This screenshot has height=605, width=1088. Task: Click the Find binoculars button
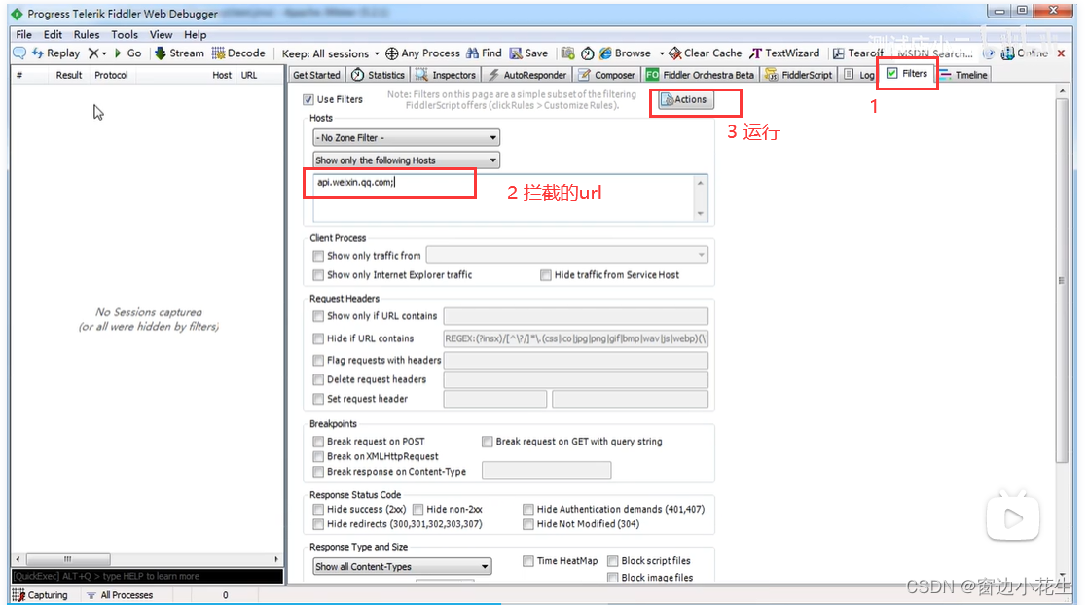pyautogui.click(x=484, y=53)
